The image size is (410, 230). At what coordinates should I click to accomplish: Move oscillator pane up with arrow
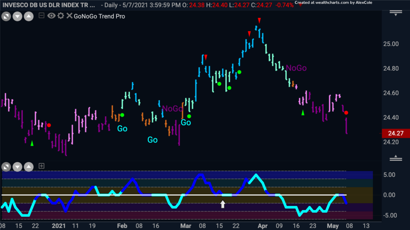click(x=29, y=167)
